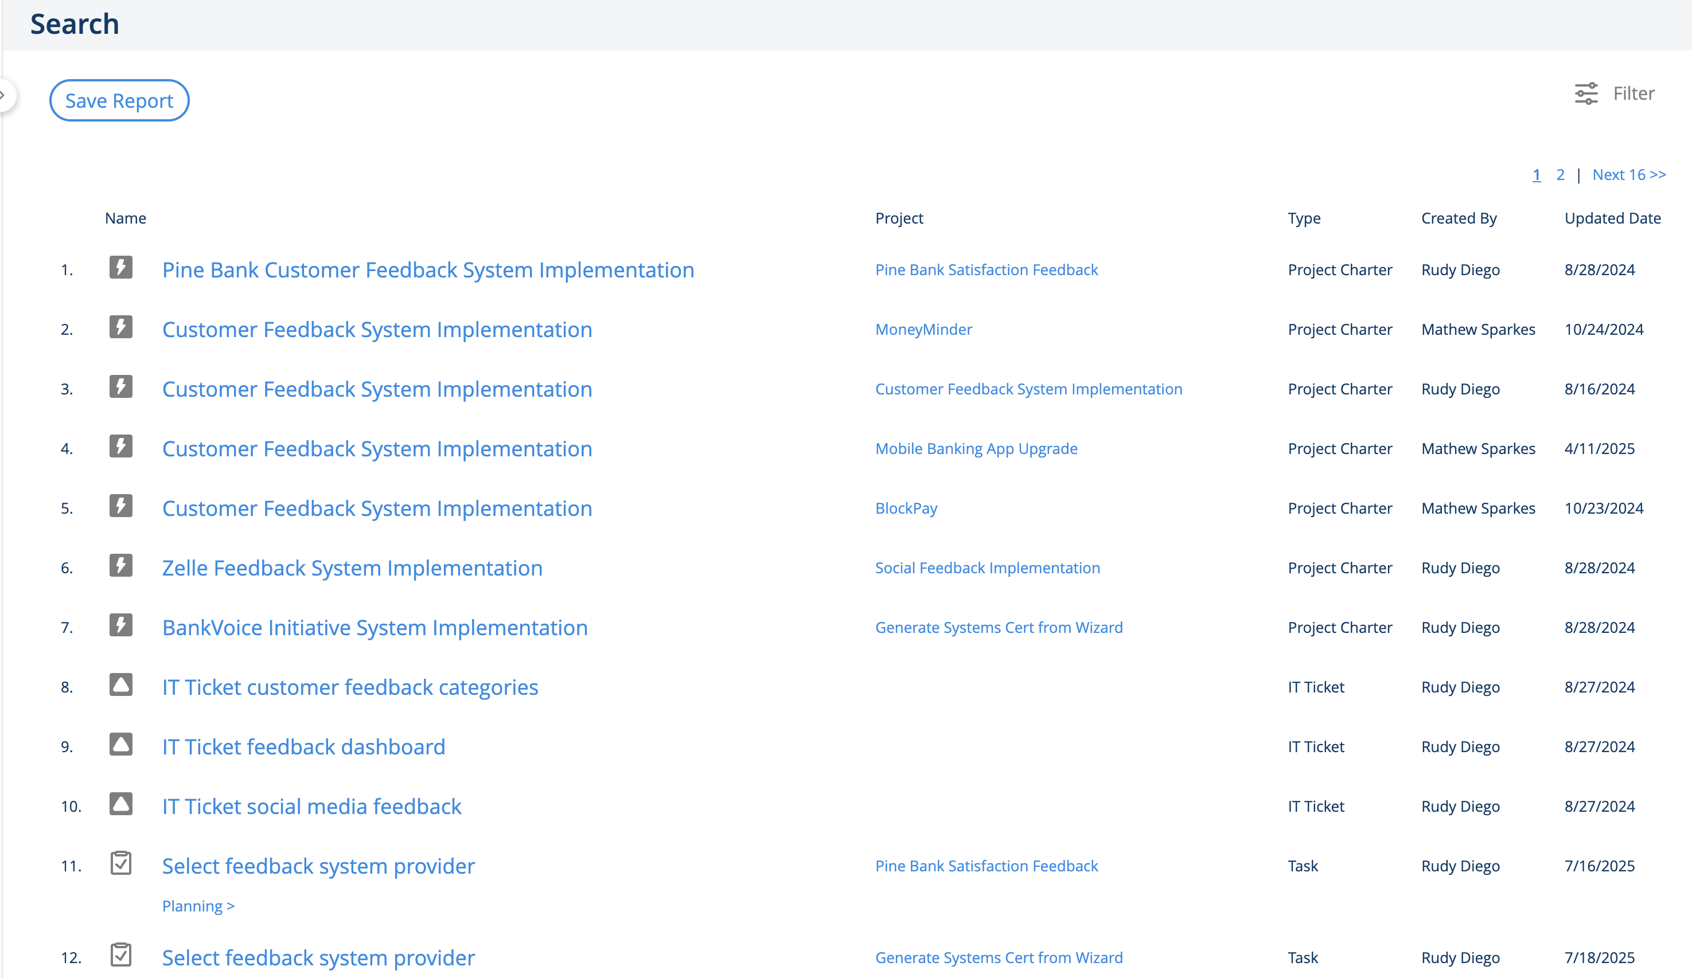1692x978 pixels.
Task: Click the Task type in row 11
Action: pyautogui.click(x=1303, y=867)
